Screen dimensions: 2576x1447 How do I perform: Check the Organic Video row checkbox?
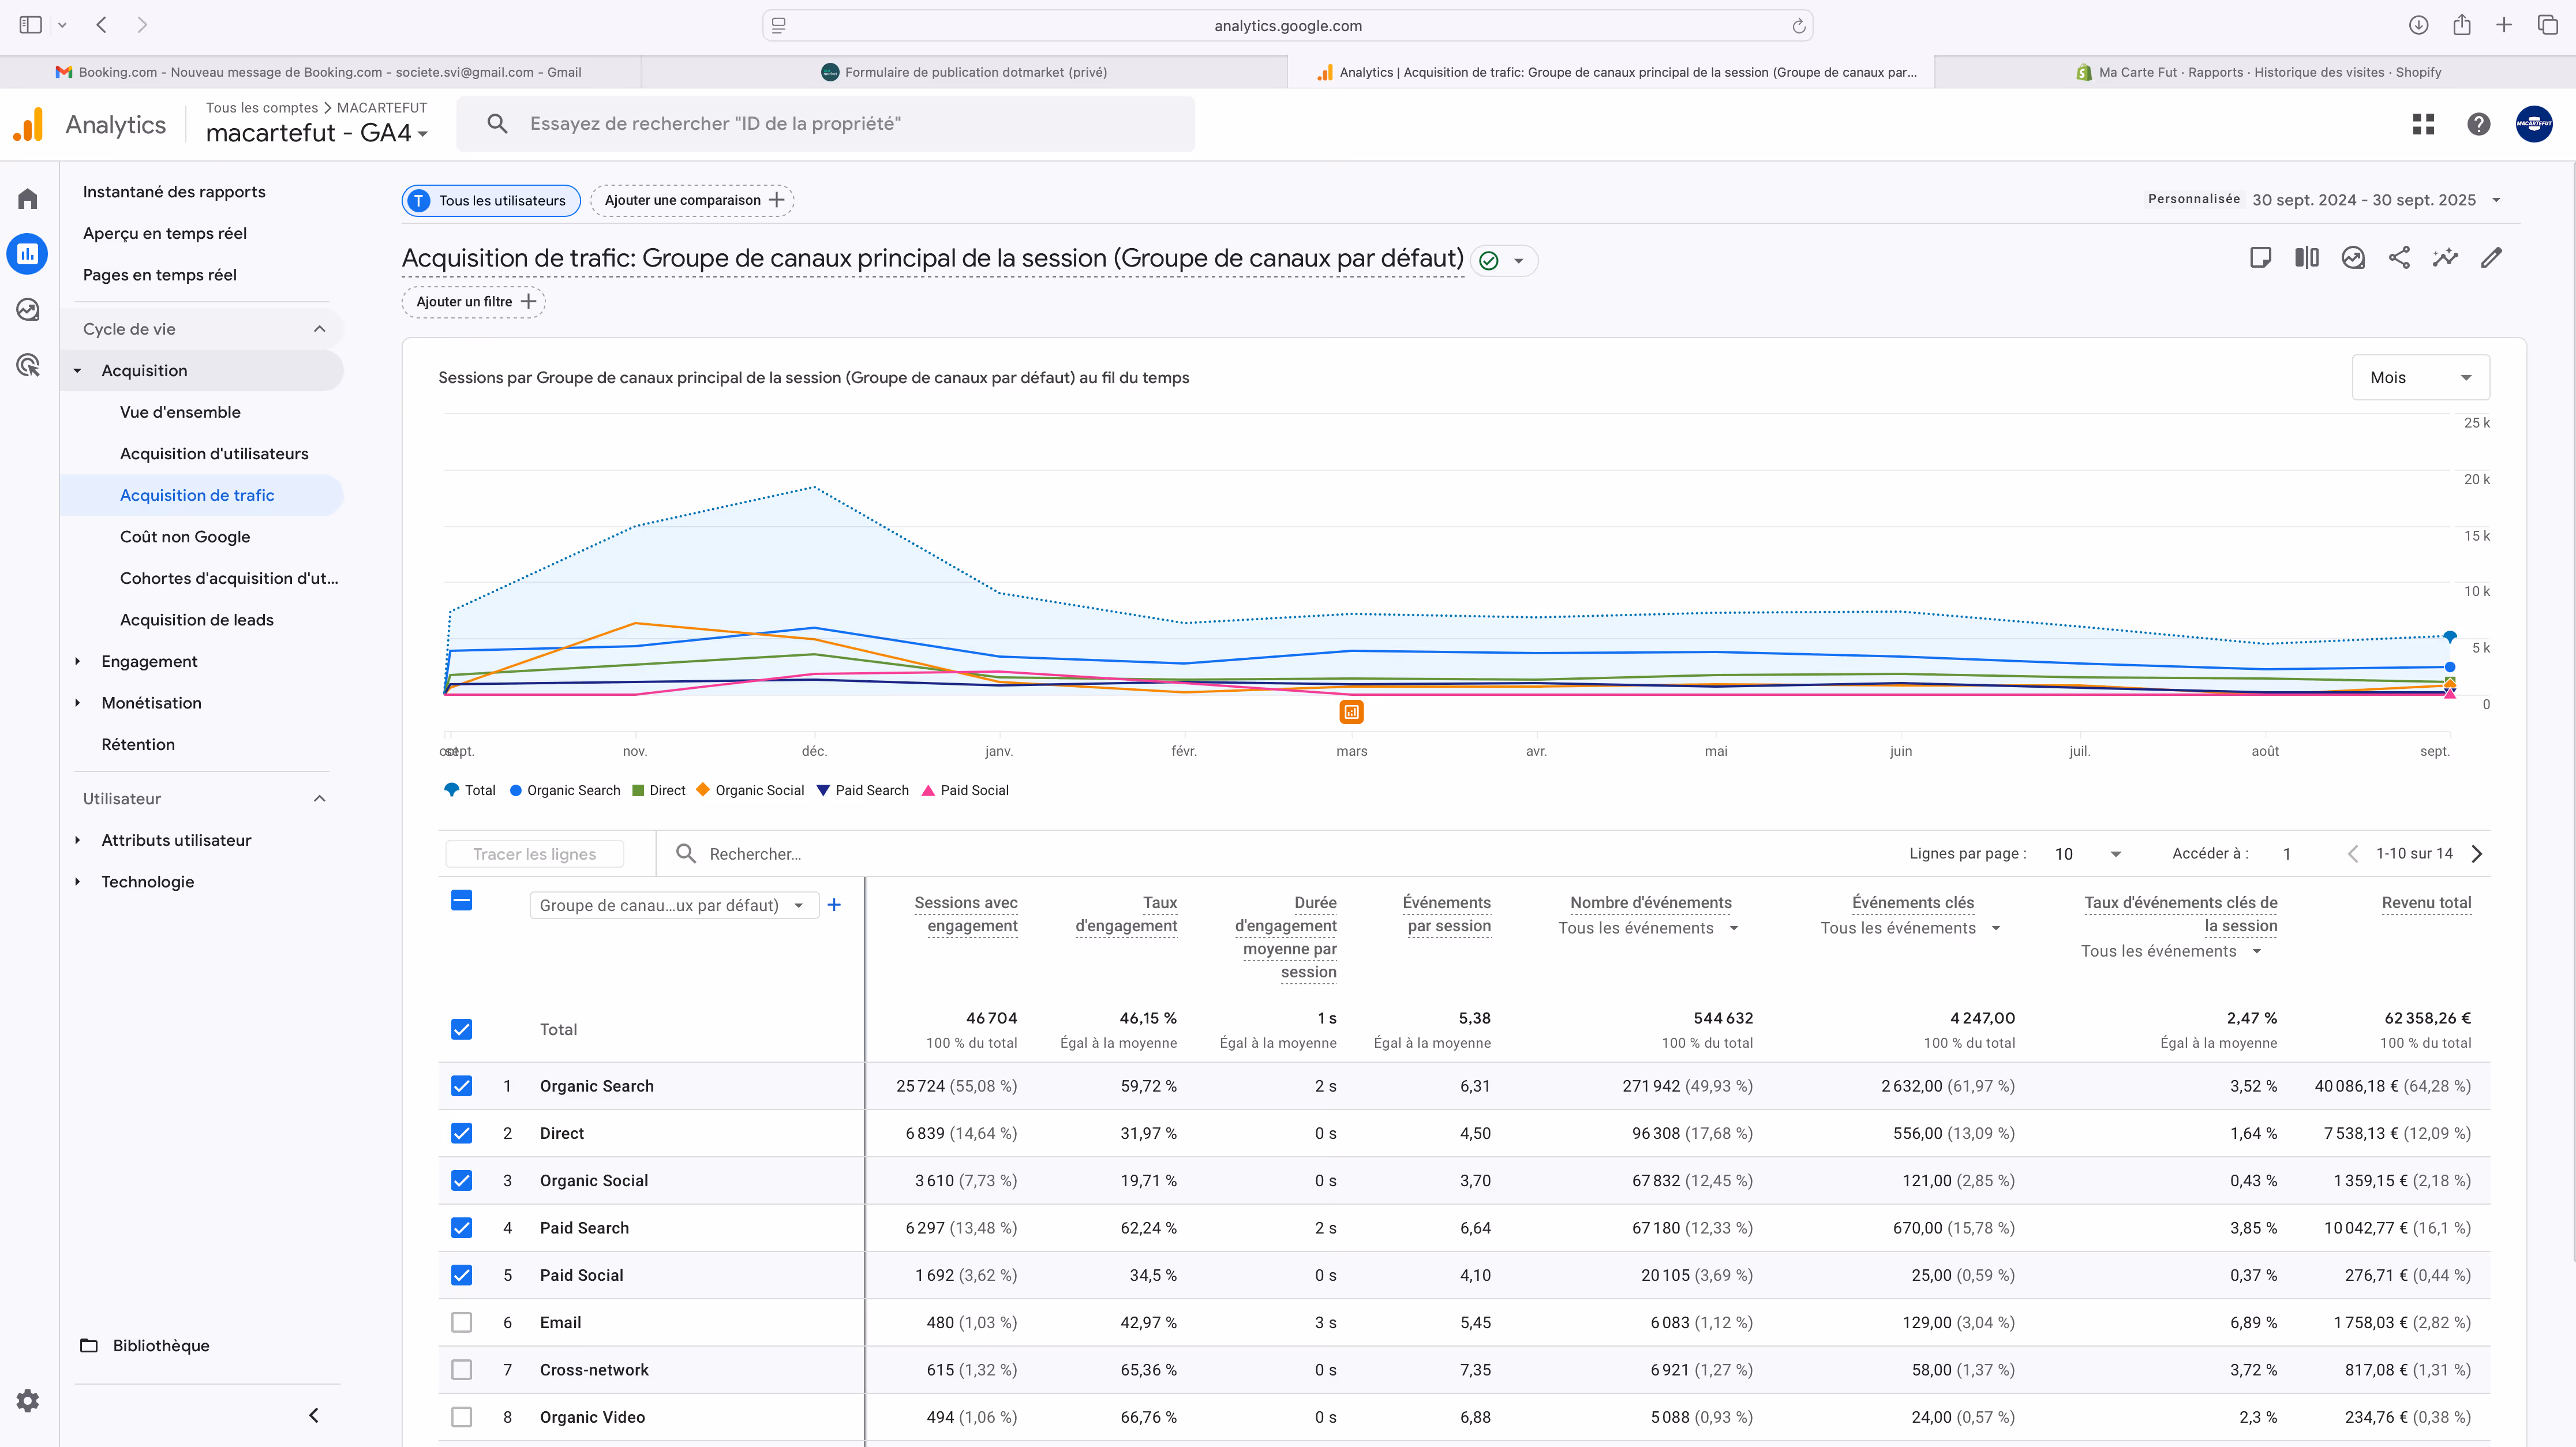point(461,1417)
